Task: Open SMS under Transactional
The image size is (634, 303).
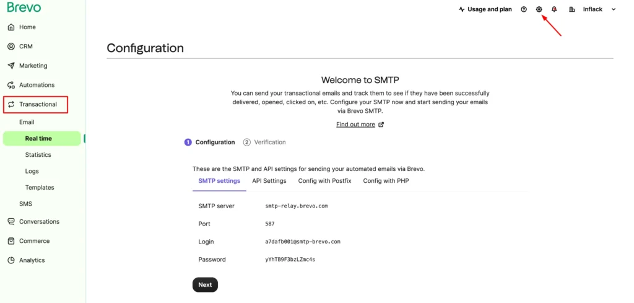Action: 25,204
